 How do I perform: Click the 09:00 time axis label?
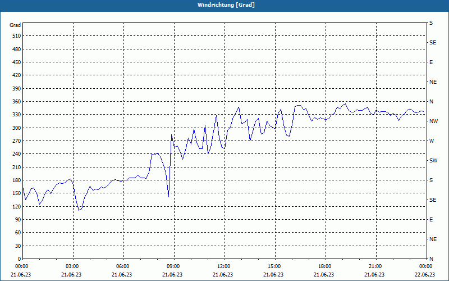174,266
